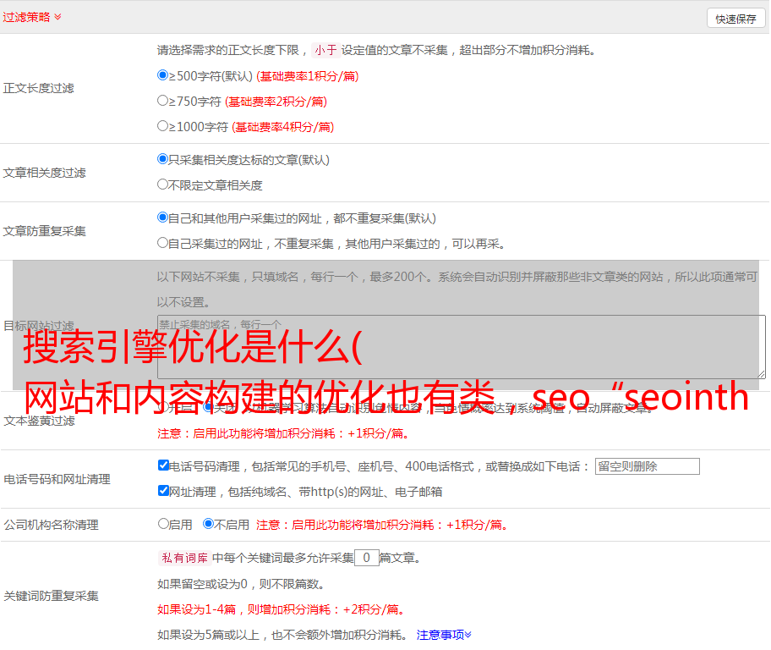Select the ≥500字符(默认) radio option
771x650 pixels.
pos(162,74)
